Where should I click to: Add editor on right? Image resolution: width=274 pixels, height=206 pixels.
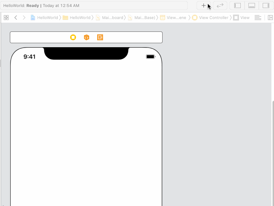click(x=270, y=18)
